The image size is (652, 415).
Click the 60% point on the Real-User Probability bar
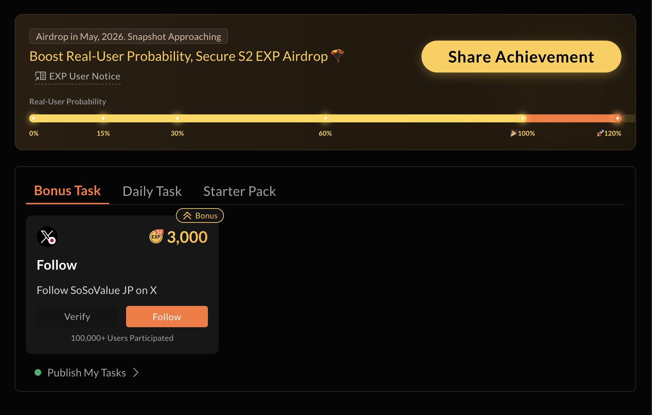click(x=325, y=118)
